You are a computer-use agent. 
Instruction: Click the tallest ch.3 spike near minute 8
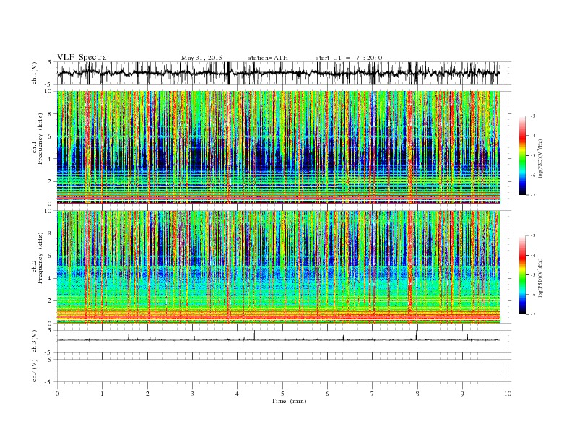click(416, 336)
